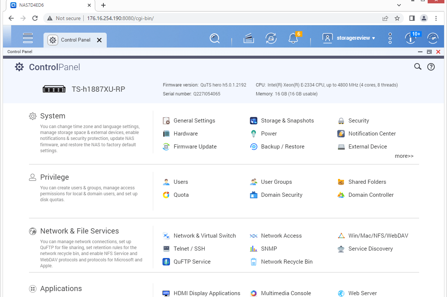The image size is (447, 297).
Task: Reload the page in Chrome
Action: (35, 18)
